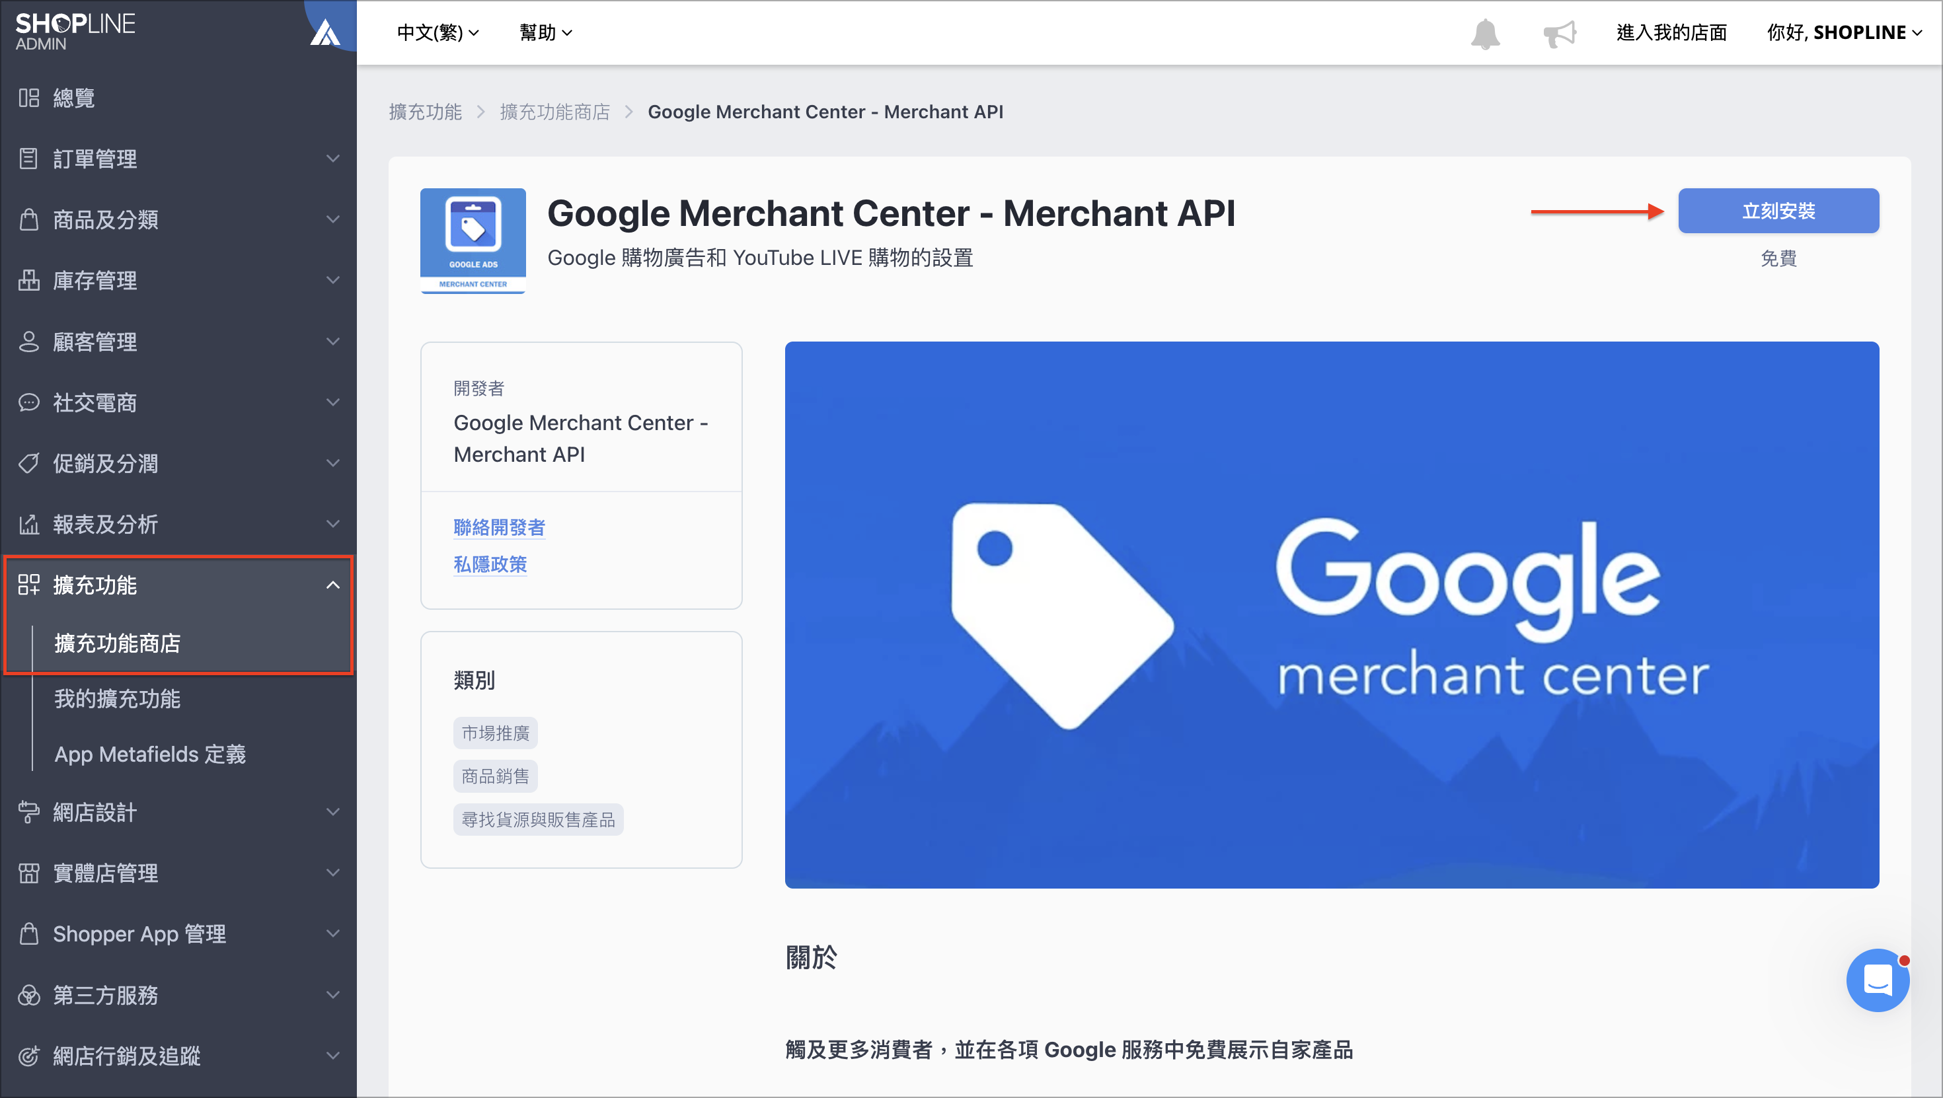Expand the 商品及分類 menu chevron

[332, 219]
